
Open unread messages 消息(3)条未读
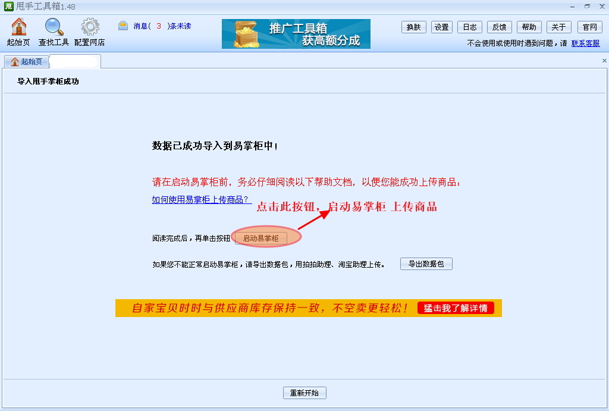[162, 26]
